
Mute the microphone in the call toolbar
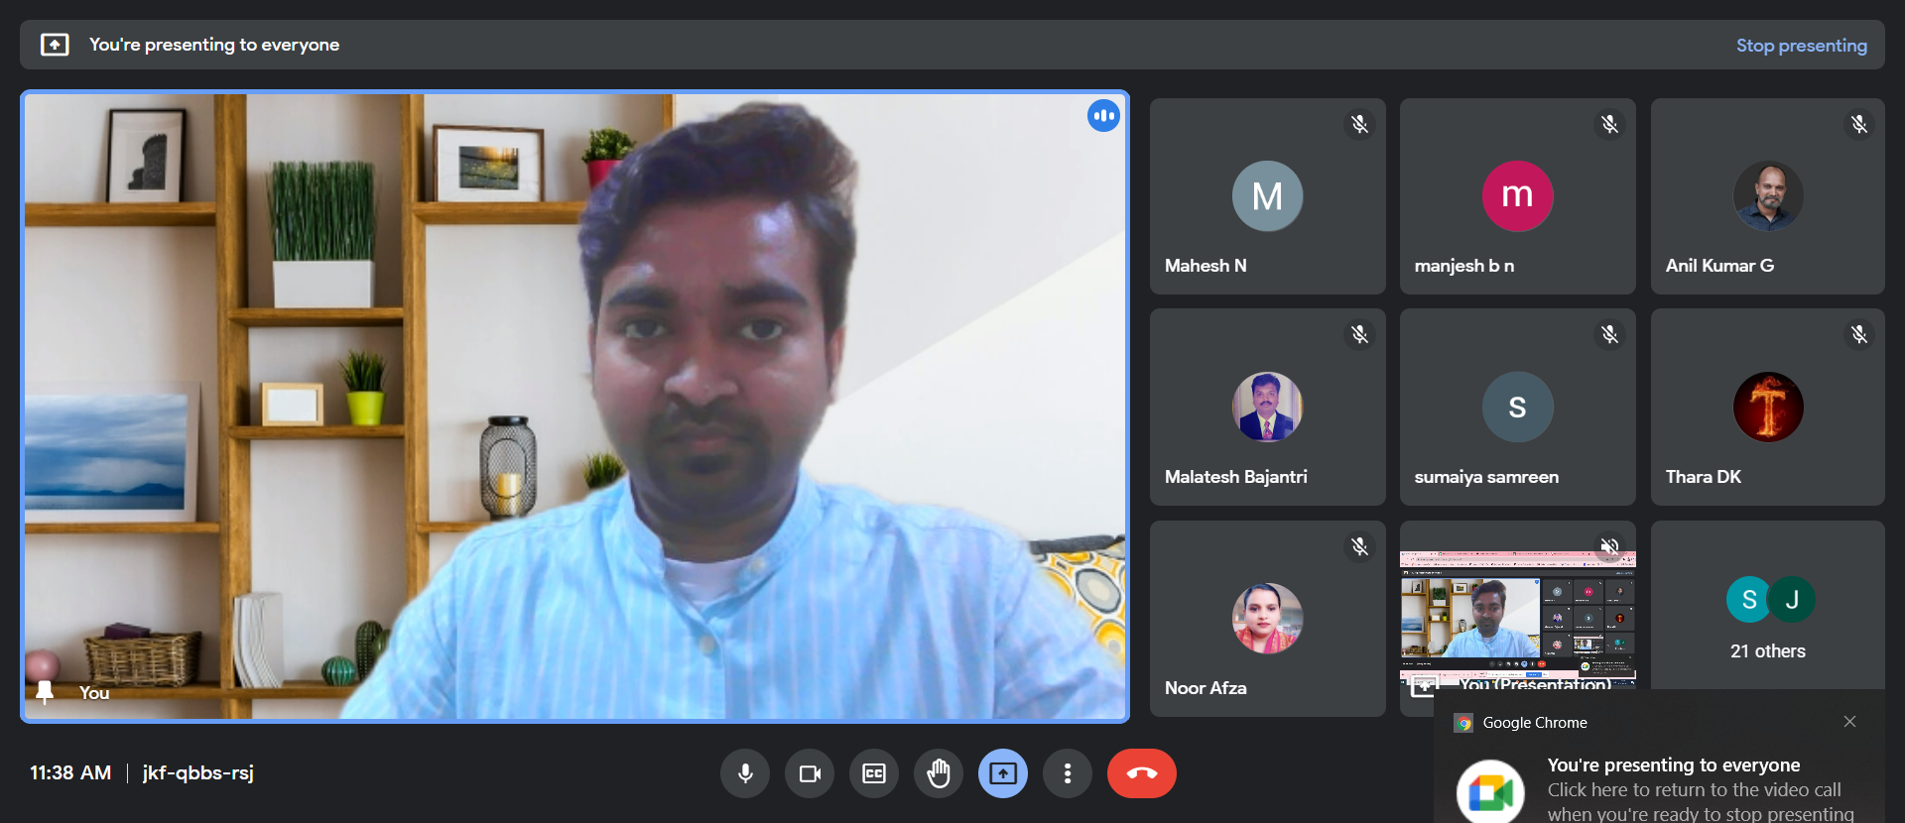click(745, 773)
